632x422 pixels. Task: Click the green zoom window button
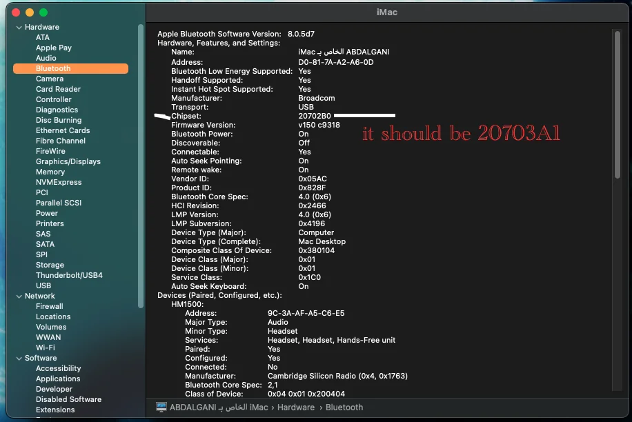[x=43, y=12]
